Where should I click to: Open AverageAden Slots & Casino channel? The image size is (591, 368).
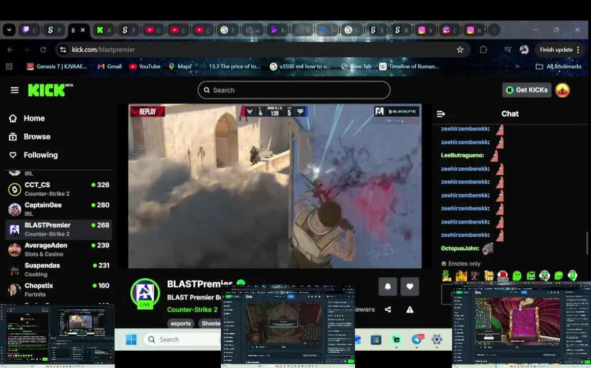(x=59, y=249)
